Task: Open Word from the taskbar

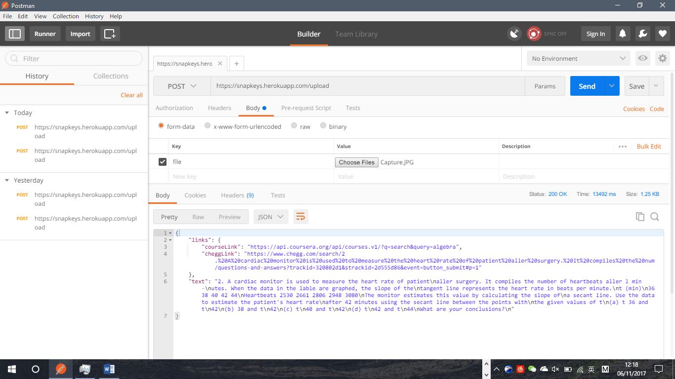Action: [x=109, y=369]
